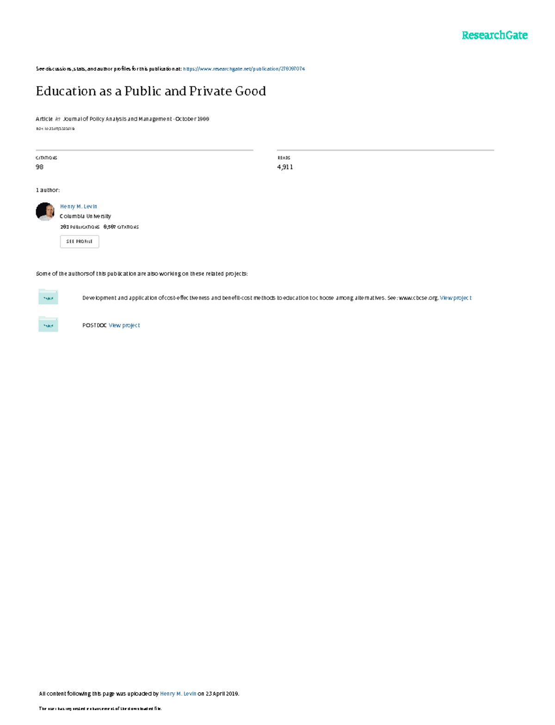The width and height of the screenshot is (555, 725).
Task: Click the DOI line below the journal name
Action: tap(55, 129)
